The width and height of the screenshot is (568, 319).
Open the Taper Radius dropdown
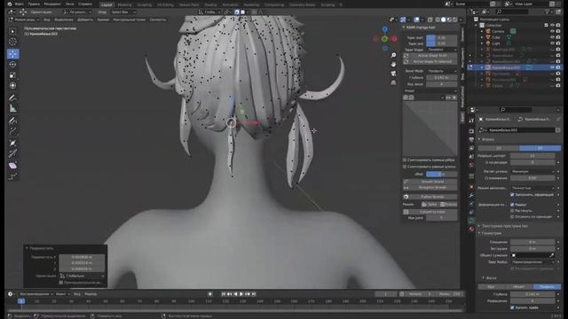(x=532, y=262)
